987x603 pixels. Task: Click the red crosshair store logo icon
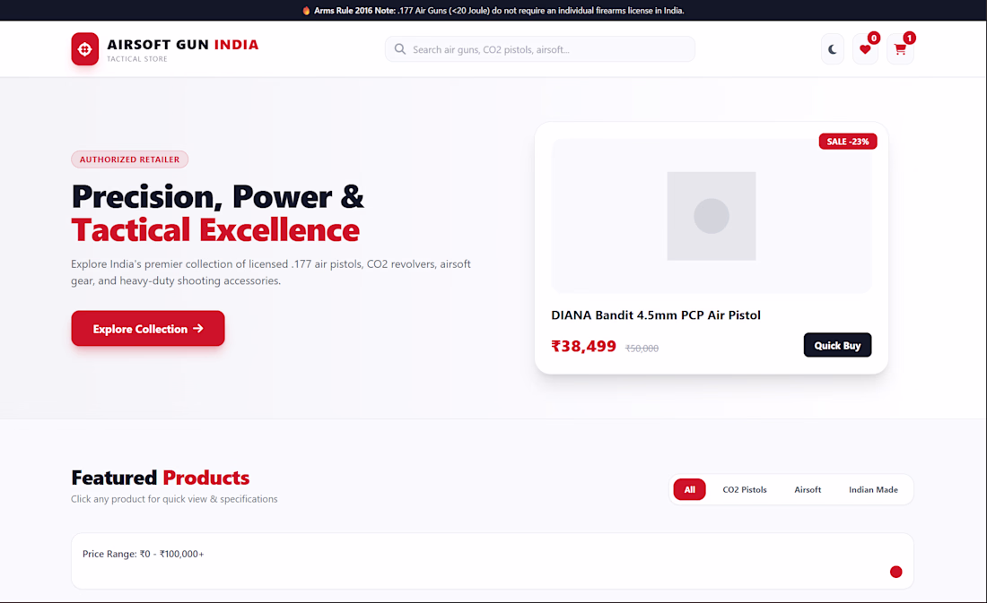[85, 49]
